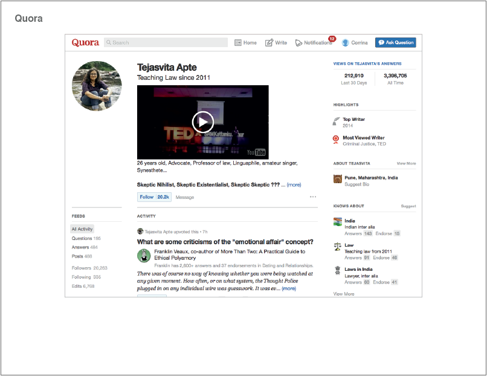487x376 pixels.
Task: Click the Home list icon
Action: coord(238,42)
